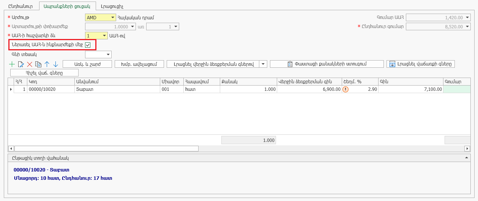Click the edit row pencil icon
This screenshot has width=478, height=201.
click(21, 64)
